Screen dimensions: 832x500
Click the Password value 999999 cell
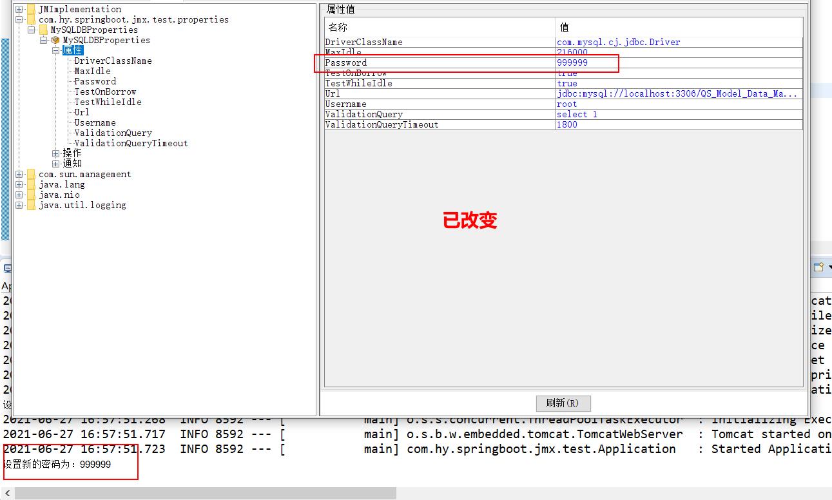click(x=679, y=63)
